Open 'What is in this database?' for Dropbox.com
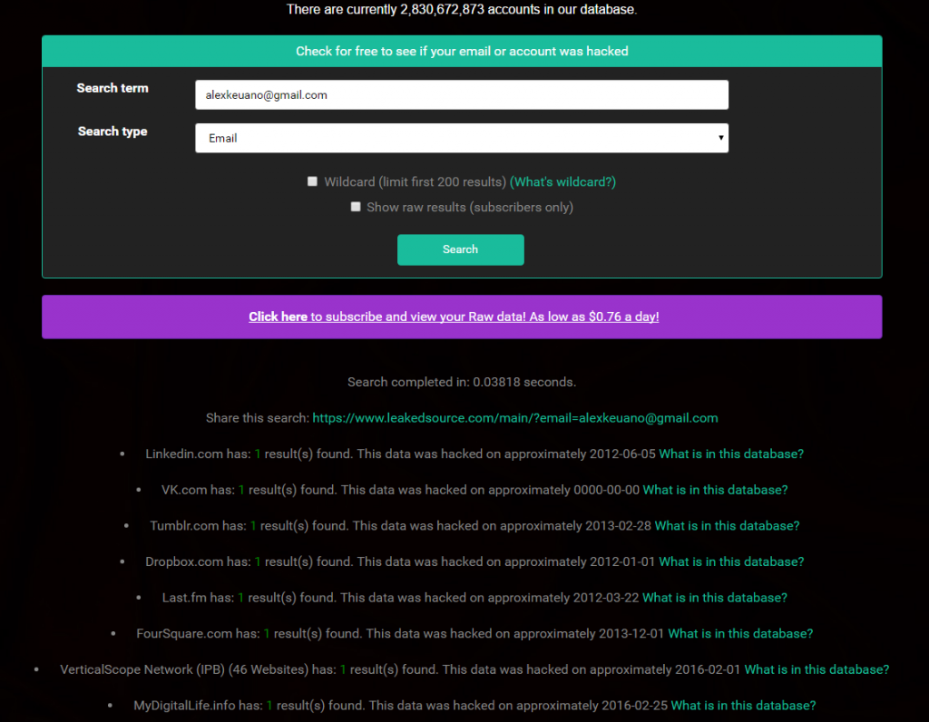Screen dimensions: 929x722 (x=731, y=561)
